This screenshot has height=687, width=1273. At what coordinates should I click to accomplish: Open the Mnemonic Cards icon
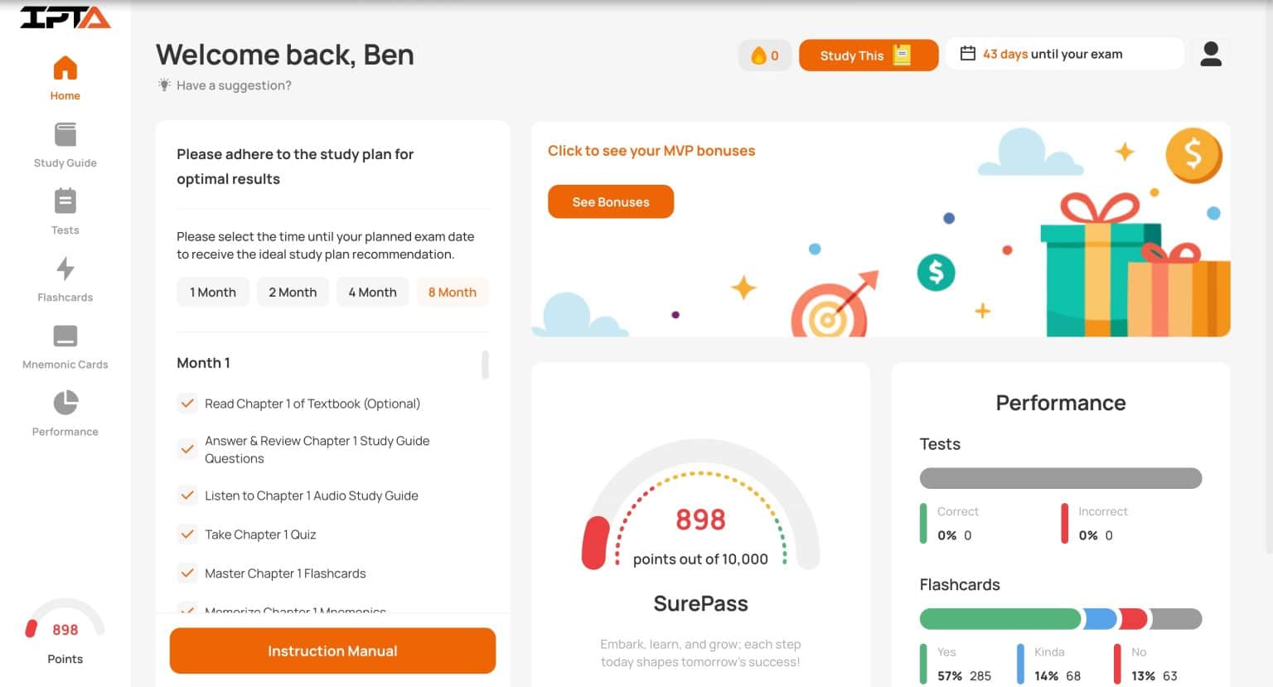[x=65, y=336]
